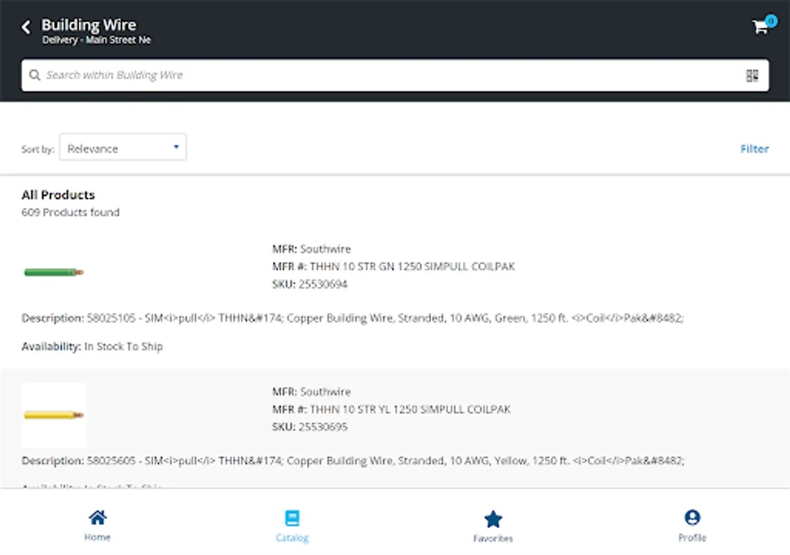Tap the Delivery - Main Street Ne subtitle
Screen dimensions: 790x555
[96, 40]
